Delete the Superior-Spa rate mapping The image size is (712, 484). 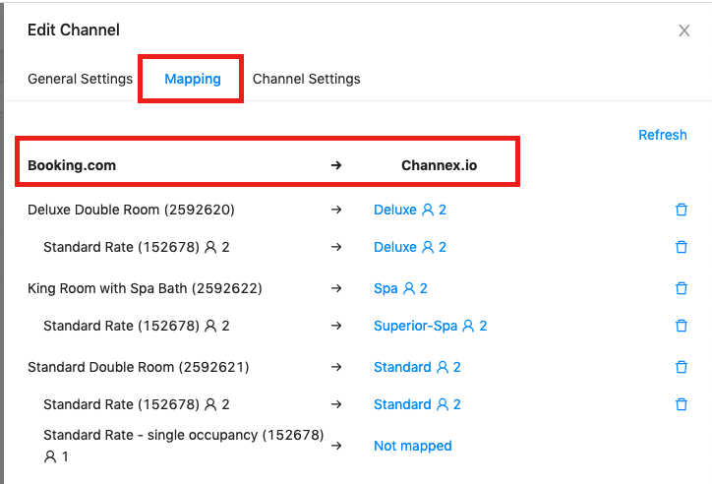click(682, 326)
